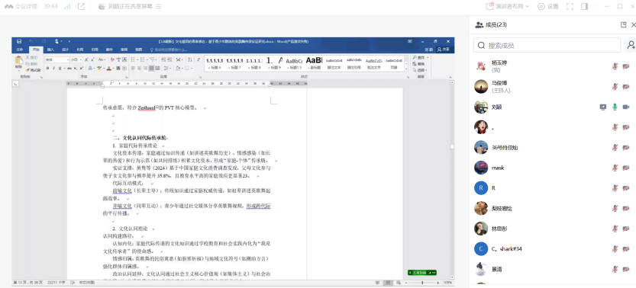Screen dimensions: 636x288
Task: Click the numbered list icon
Action: (142, 59)
